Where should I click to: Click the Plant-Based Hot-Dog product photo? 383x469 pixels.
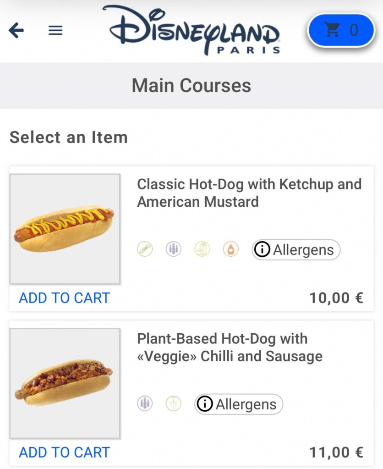click(65, 383)
